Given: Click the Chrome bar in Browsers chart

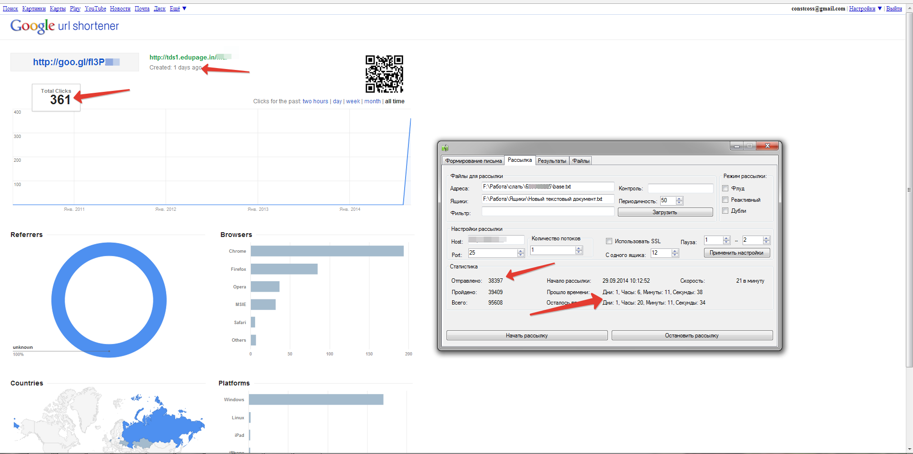Looking at the screenshot, I should point(327,251).
